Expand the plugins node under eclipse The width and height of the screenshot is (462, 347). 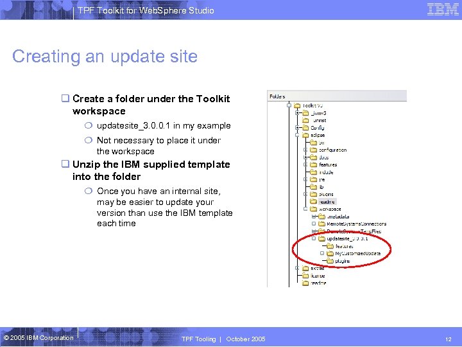(305, 194)
